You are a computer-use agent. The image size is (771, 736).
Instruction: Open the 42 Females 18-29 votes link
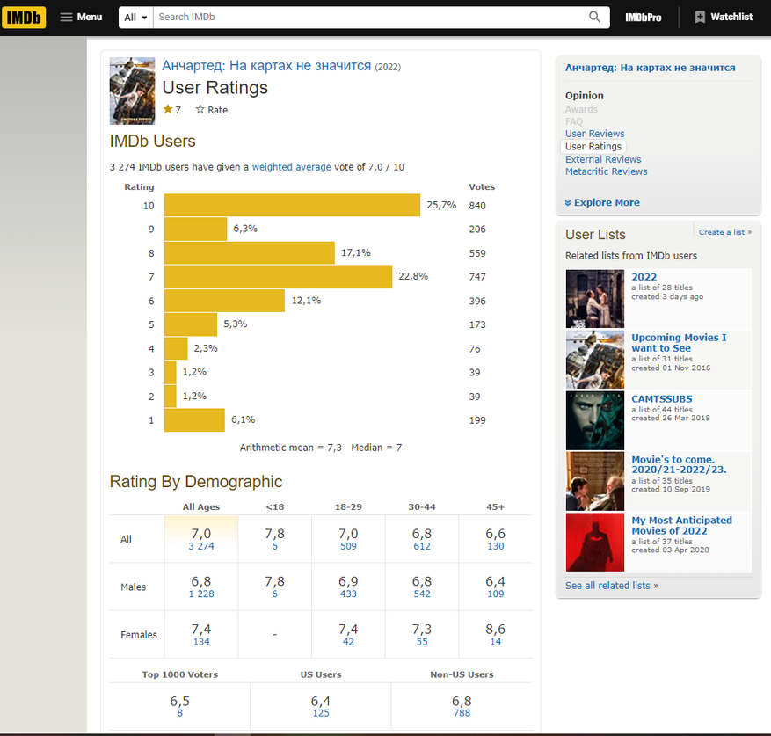(x=348, y=642)
